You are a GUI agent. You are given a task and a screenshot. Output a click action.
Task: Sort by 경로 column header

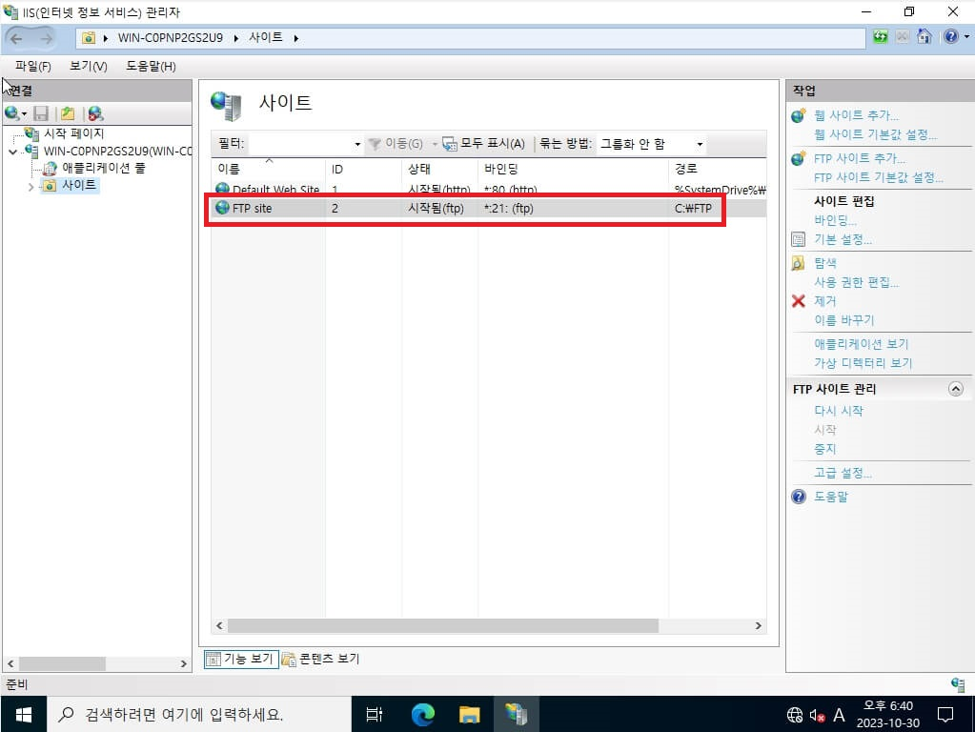pyautogui.click(x=717, y=169)
